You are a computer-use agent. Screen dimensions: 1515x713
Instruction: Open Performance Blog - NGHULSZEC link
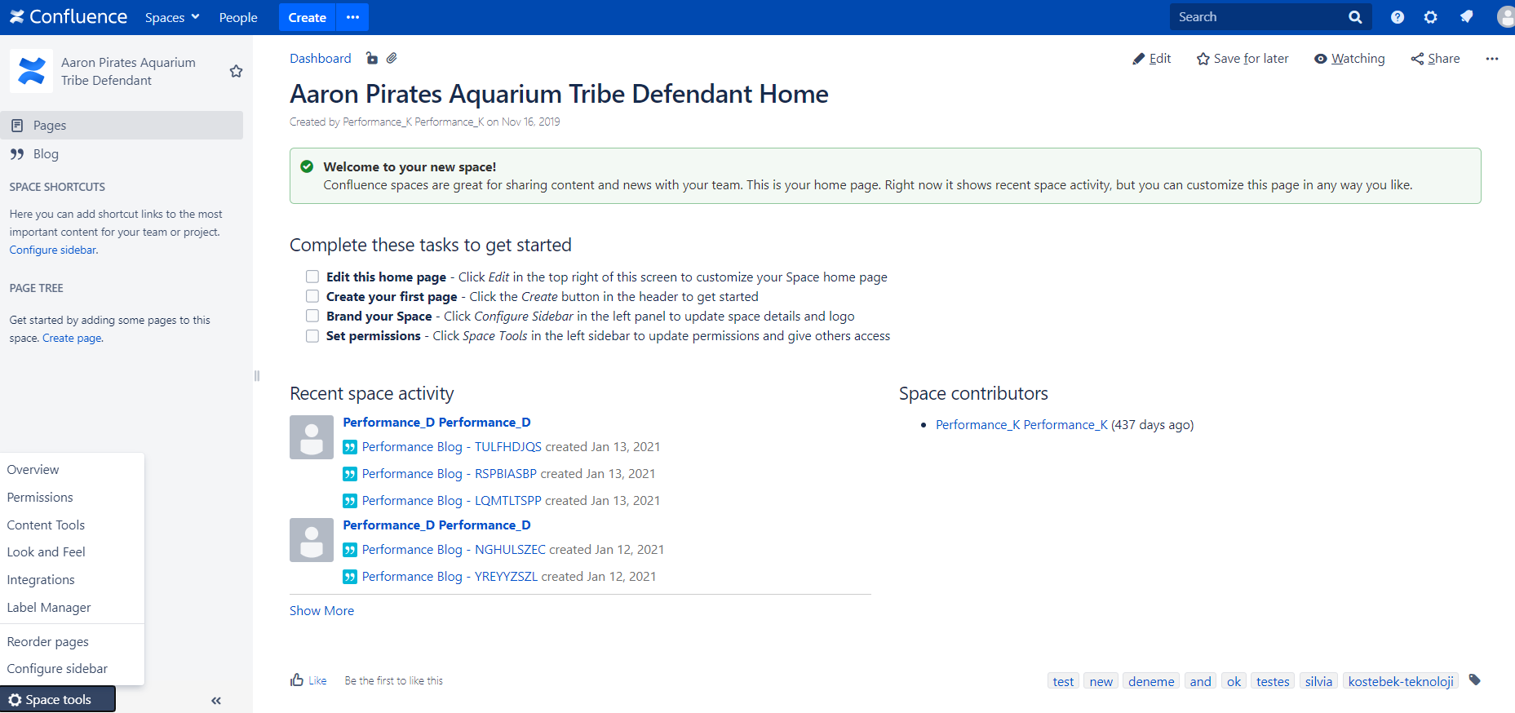point(454,550)
